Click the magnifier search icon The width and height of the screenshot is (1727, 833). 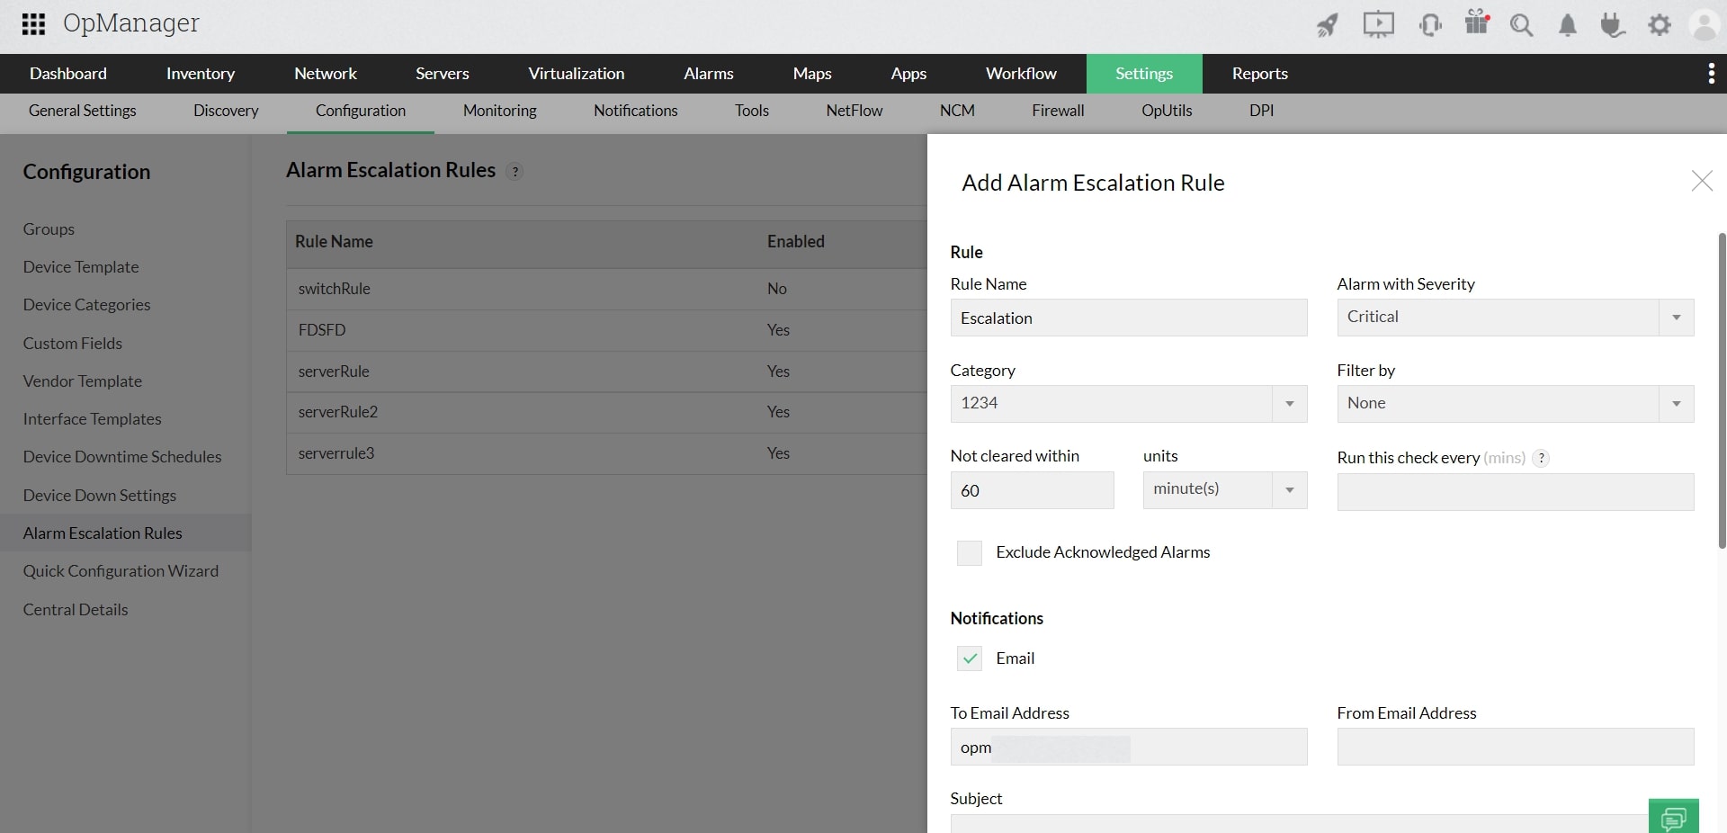[1521, 25]
